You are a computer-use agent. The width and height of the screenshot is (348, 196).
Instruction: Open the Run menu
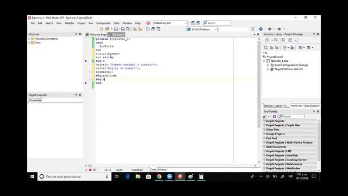tap(91, 23)
